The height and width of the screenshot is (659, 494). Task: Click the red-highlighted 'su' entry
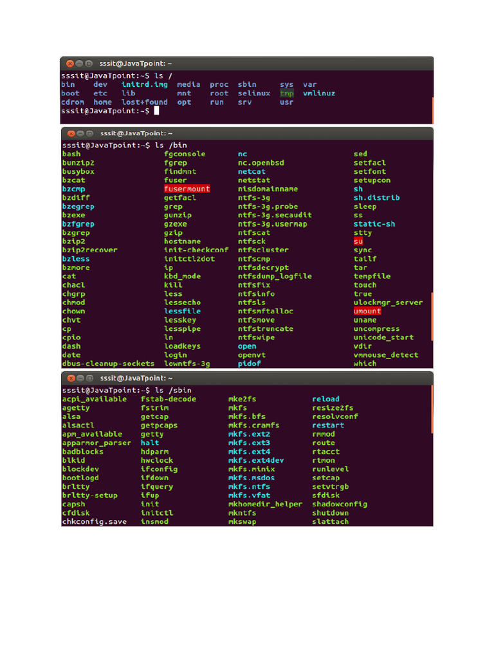click(358, 241)
